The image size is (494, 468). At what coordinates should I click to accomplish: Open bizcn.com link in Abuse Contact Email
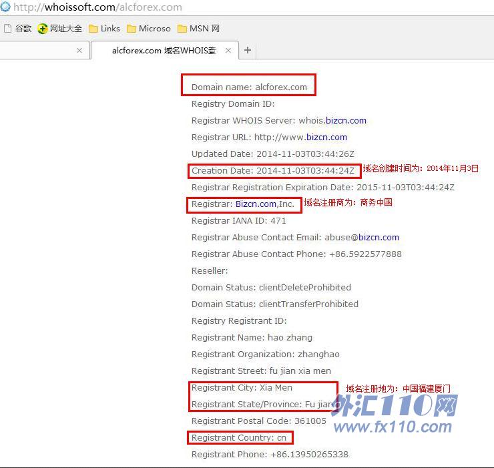click(x=379, y=238)
